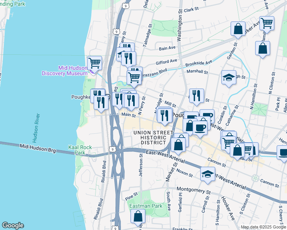The height and width of the screenshot is (230, 287).
Task: Select the shopping bag marker beside N Hamilton St top
Action: click(262, 49)
